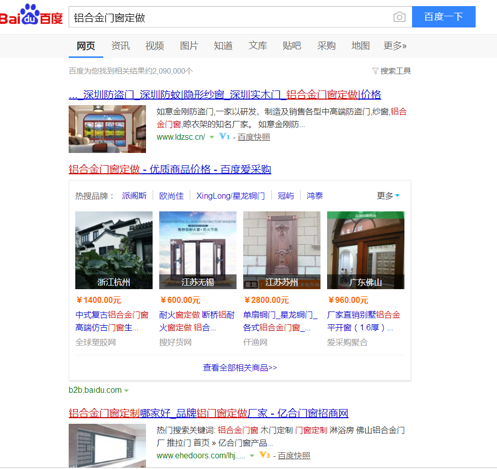Image resolution: width=497 pixels, height=469 pixels.
Task: Select hot brand 派阁斯
Action: click(x=134, y=196)
